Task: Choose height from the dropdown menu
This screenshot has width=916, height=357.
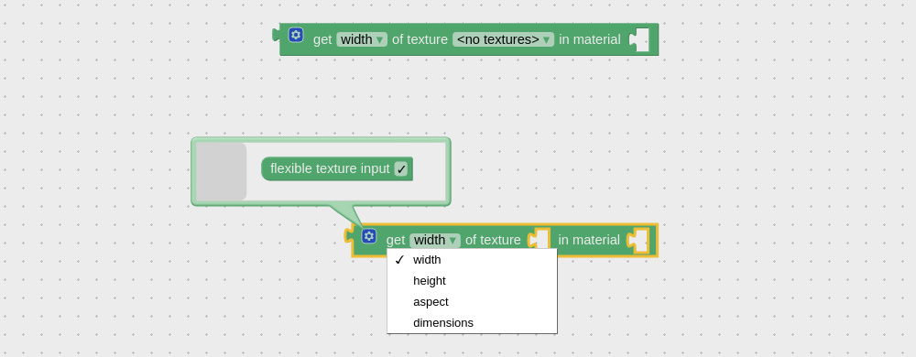Action: (472, 281)
